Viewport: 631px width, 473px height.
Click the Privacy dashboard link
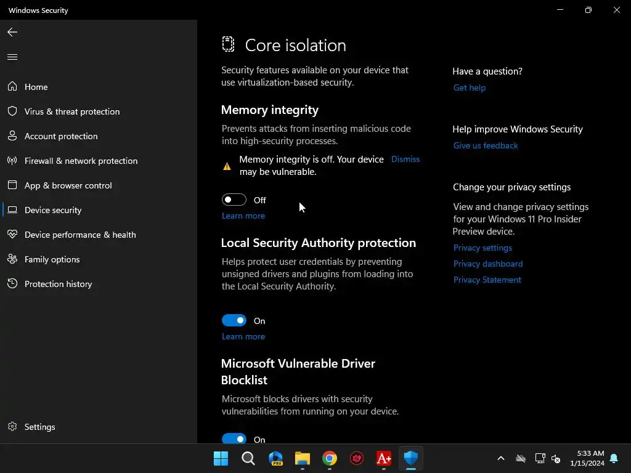point(488,264)
